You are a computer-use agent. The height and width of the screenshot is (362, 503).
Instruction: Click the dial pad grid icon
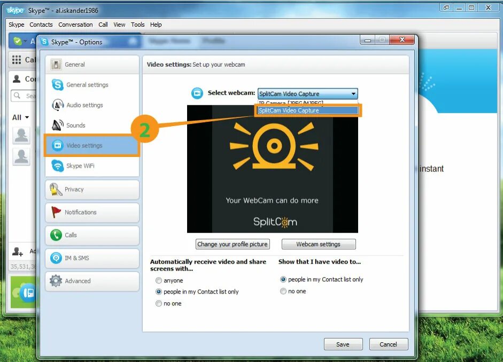pyautogui.click(x=17, y=60)
